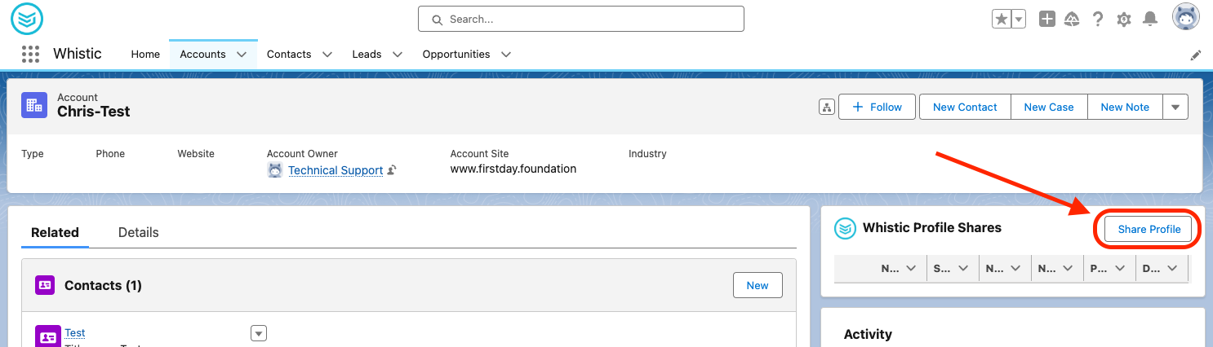
Task: Open the favorites list dropdown arrow
Action: pyautogui.click(x=1019, y=19)
